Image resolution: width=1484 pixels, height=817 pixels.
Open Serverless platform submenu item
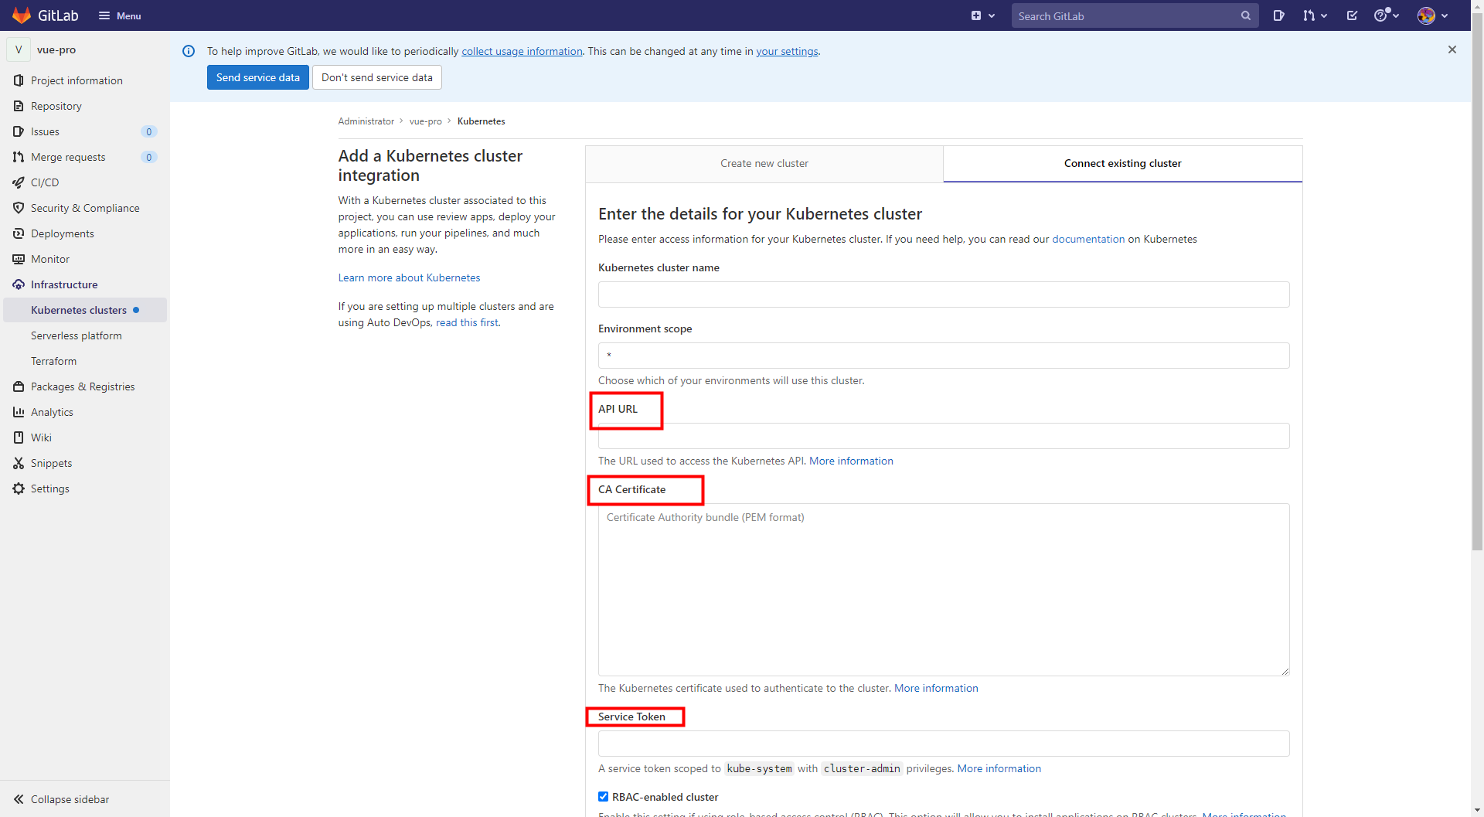coord(77,335)
